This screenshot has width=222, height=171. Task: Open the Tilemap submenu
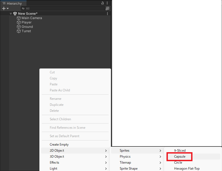coord(137,163)
